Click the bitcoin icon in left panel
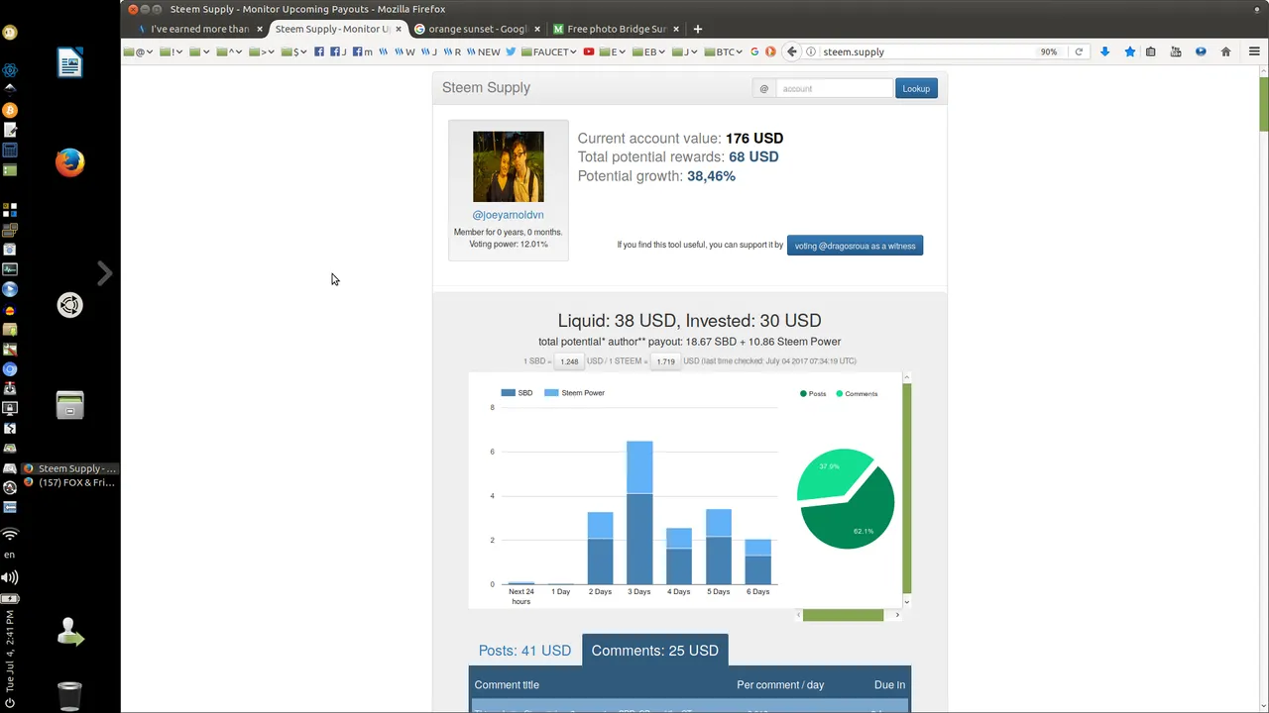This screenshot has width=1269, height=713. (x=10, y=110)
